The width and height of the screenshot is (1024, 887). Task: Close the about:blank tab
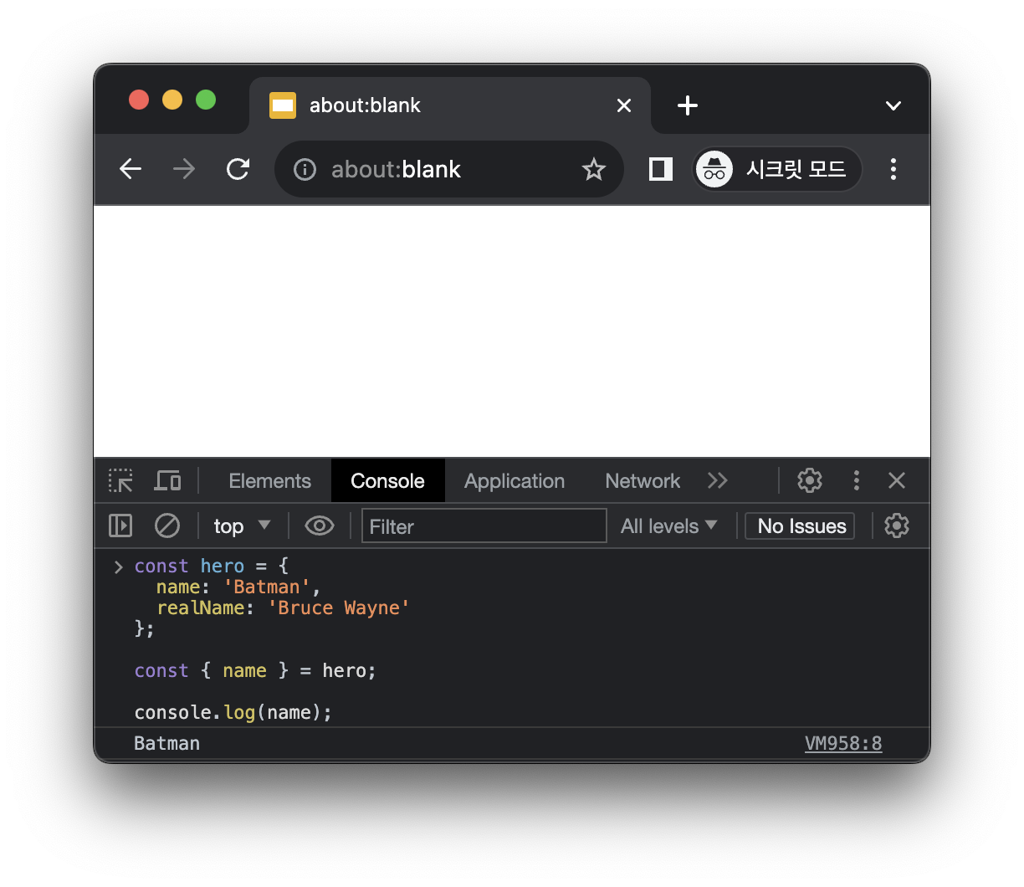pos(624,105)
